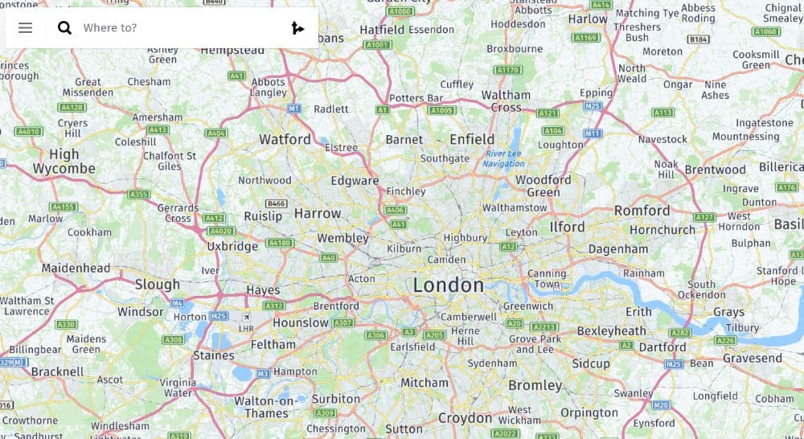This screenshot has height=439, width=804.
Task: Select the A406 road badge
Action: [395, 210]
